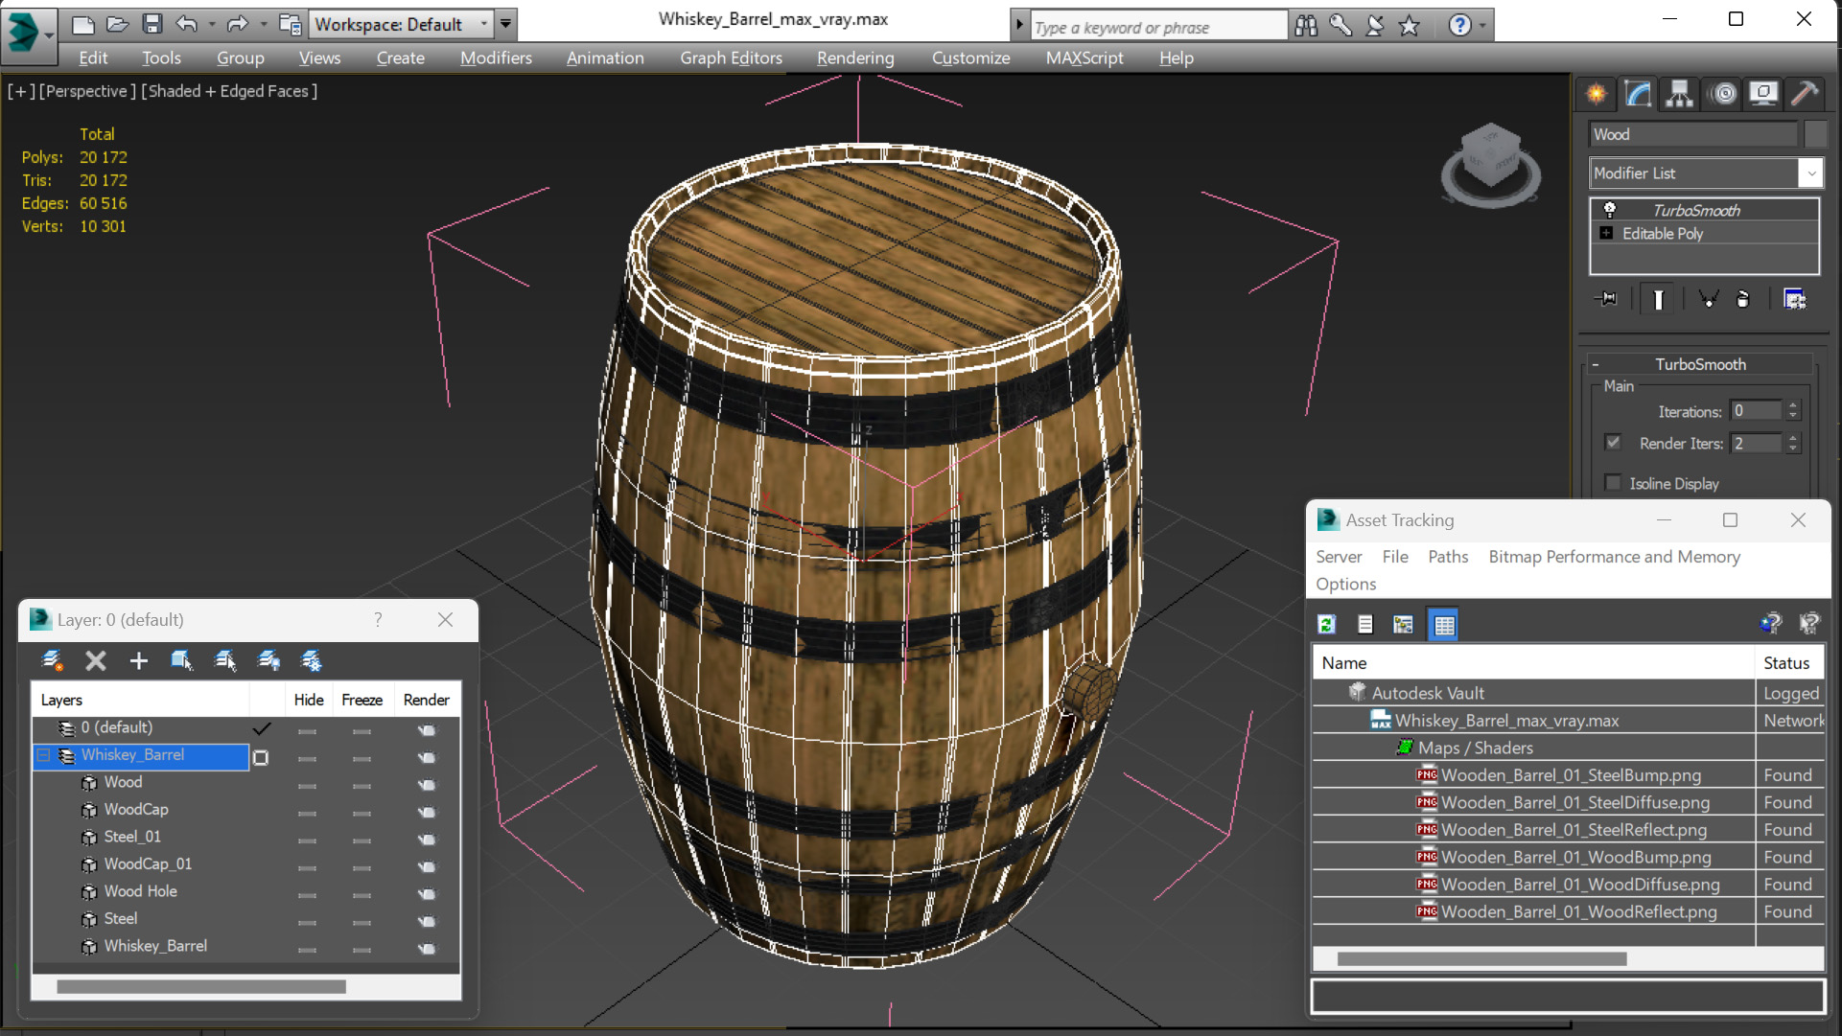This screenshot has height=1036, width=1842.
Task: Add selection to layer plus icon
Action: pos(139,660)
